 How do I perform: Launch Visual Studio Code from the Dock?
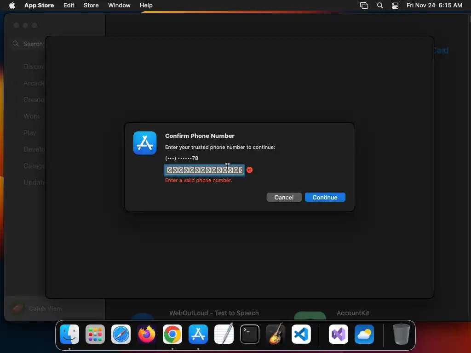[301, 334]
